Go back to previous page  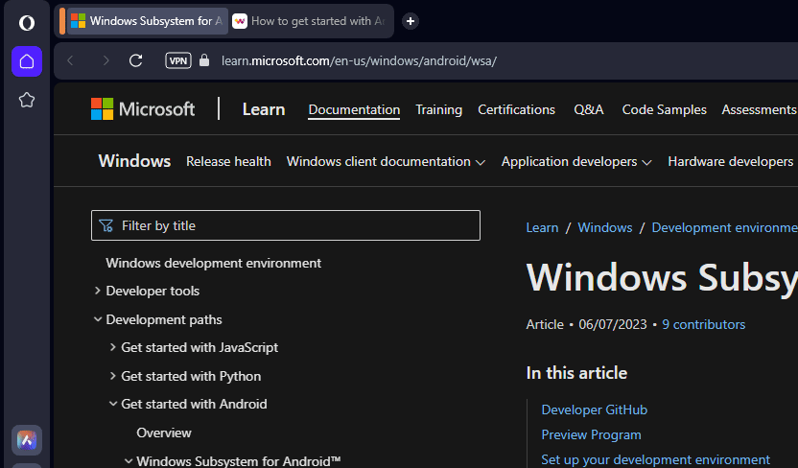(70, 61)
